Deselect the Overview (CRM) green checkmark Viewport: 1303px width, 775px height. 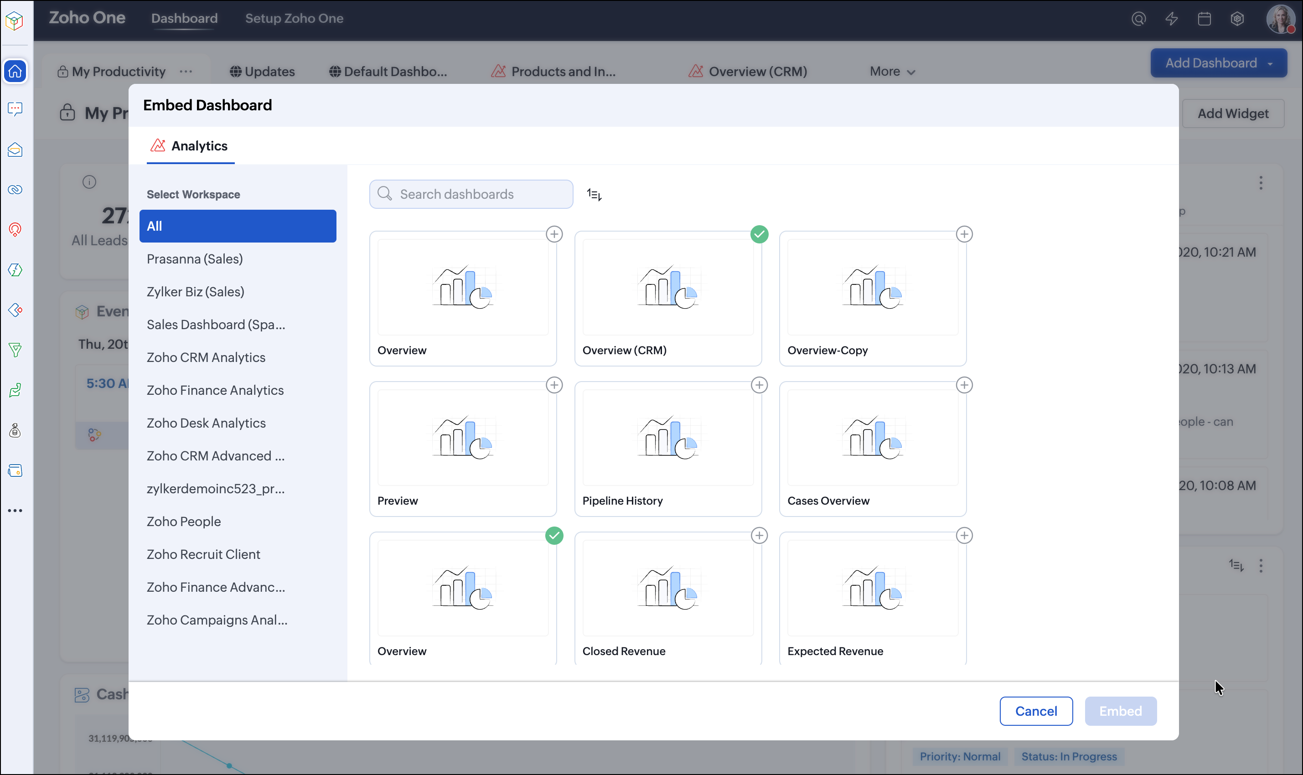pyautogui.click(x=760, y=234)
